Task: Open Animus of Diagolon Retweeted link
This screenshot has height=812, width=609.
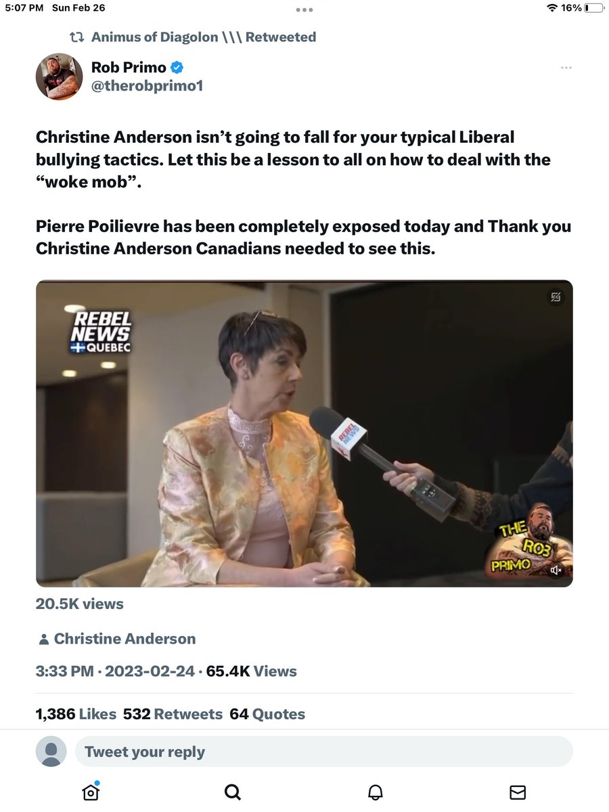Action: coord(204,37)
